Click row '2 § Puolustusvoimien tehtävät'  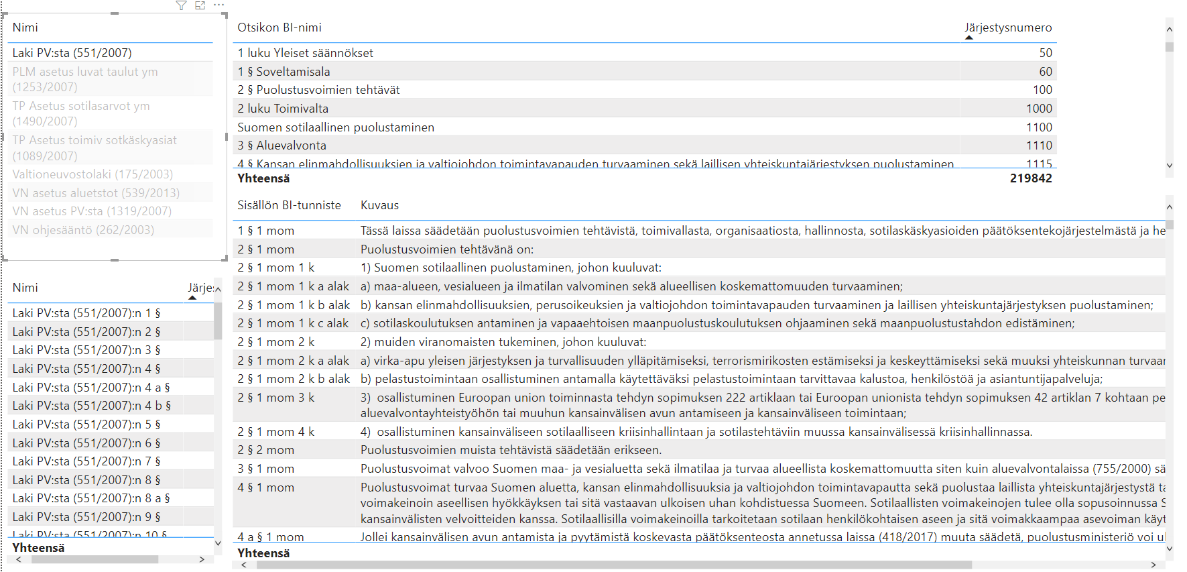[x=645, y=90]
